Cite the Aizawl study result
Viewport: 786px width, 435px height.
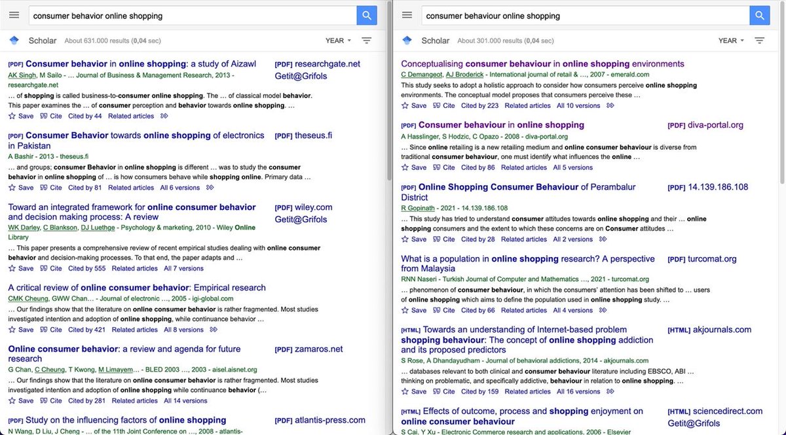pyautogui.click(x=51, y=116)
